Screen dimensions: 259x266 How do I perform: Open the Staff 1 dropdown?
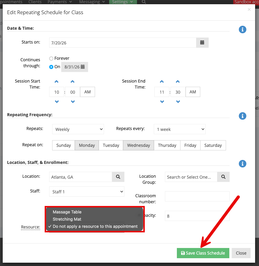point(87,192)
